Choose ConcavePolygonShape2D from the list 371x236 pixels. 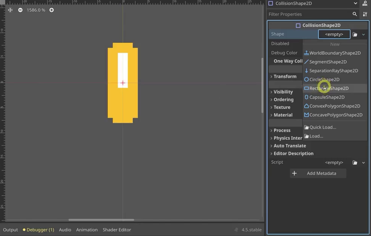[x=335, y=115]
